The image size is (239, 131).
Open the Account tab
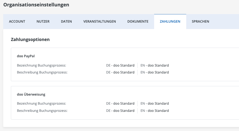tap(17, 22)
